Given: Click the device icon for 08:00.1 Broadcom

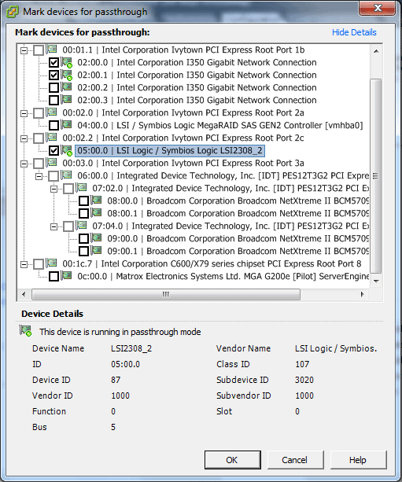Looking at the screenshot, I should 97,213.
